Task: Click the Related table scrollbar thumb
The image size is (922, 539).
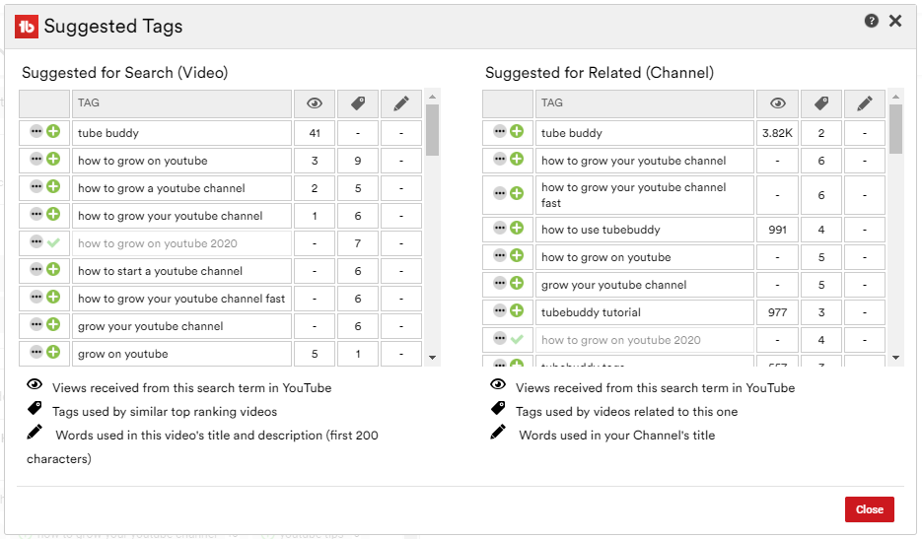Action: tap(895, 129)
